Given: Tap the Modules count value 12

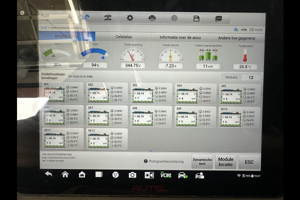Looking at the screenshot, I should 251,77.
